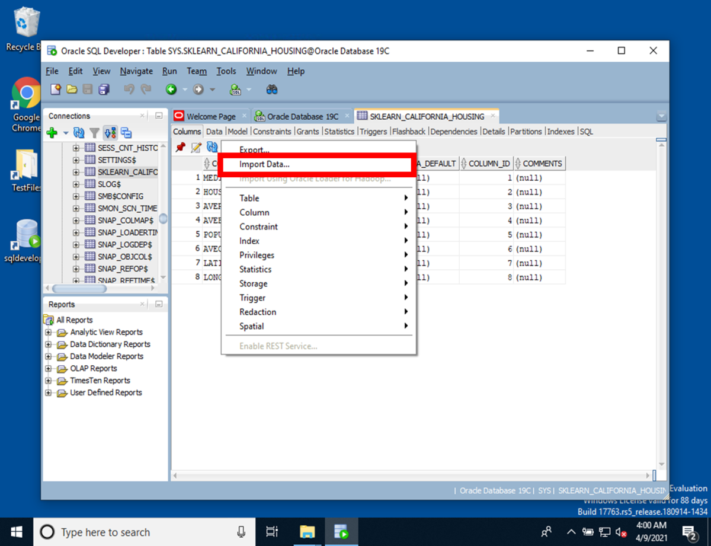Screen dimensions: 711x546
Task: Open the Privileges submenu
Action: (x=319, y=255)
